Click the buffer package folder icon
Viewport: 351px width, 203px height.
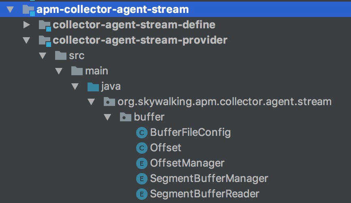tap(126, 117)
